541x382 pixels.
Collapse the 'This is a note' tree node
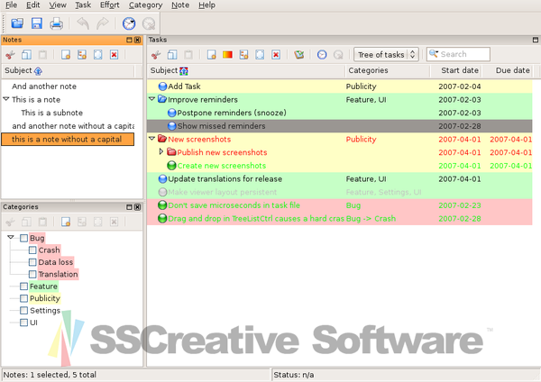click(x=6, y=99)
